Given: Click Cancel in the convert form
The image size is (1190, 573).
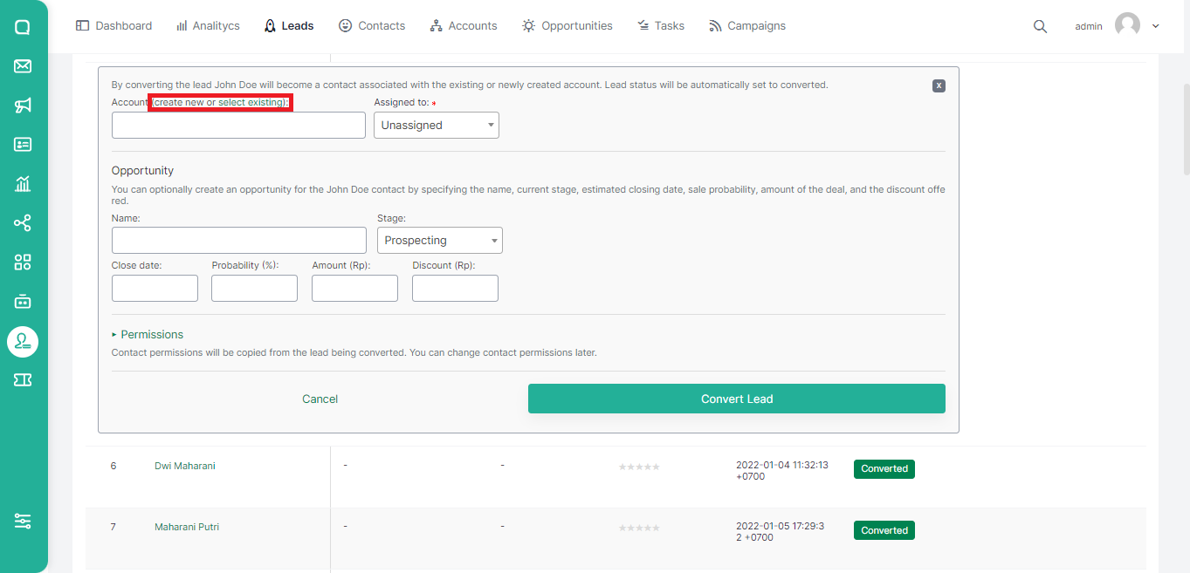Looking at the screenshot, I should tap(320, 399).
